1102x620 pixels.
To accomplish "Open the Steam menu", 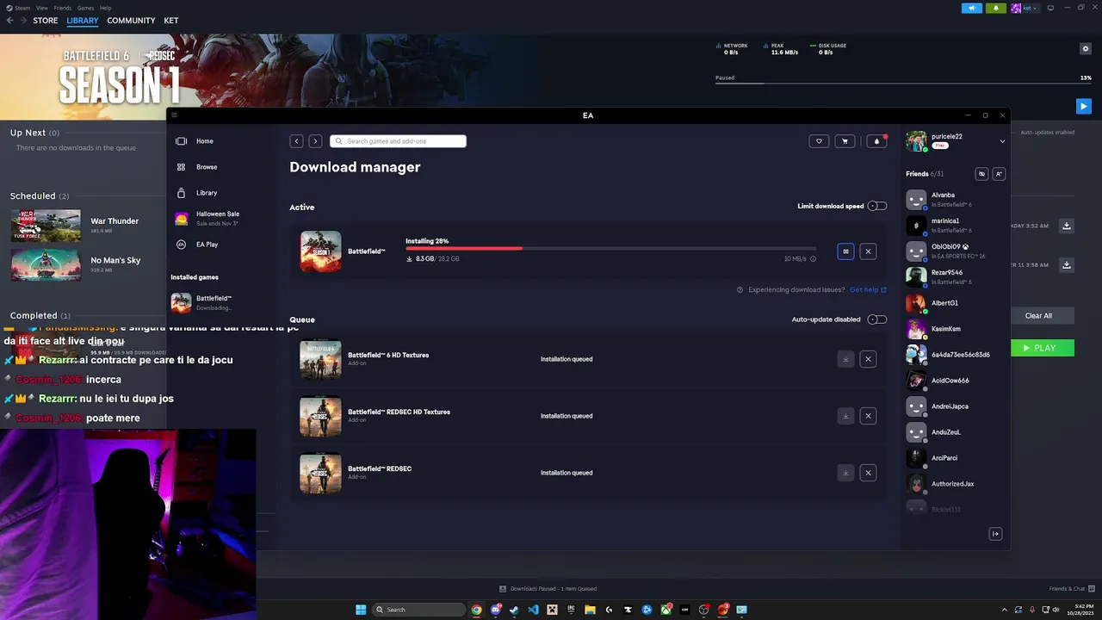I will (x=22, y=8).
